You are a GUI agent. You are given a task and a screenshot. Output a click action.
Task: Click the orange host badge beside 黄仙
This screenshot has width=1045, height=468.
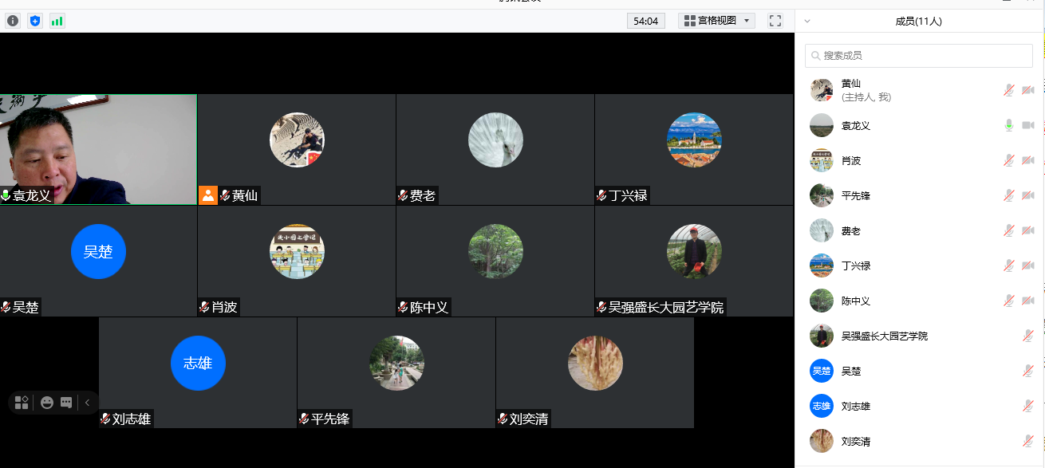click(207, 195)
